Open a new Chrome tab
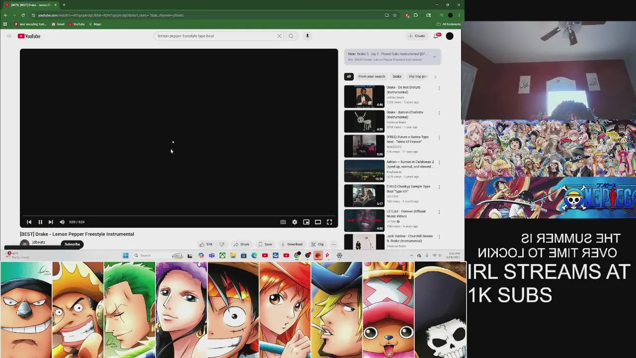 tap(64, 5)
